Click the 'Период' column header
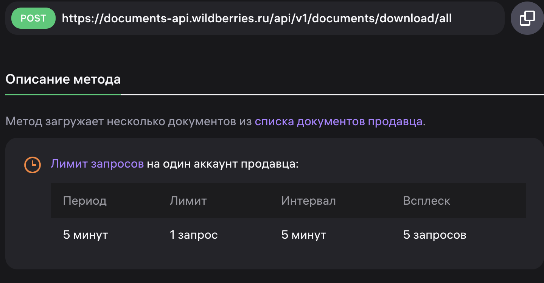Image resolution: width=544 pixels, height=283 pixels. tap(85, 201)
